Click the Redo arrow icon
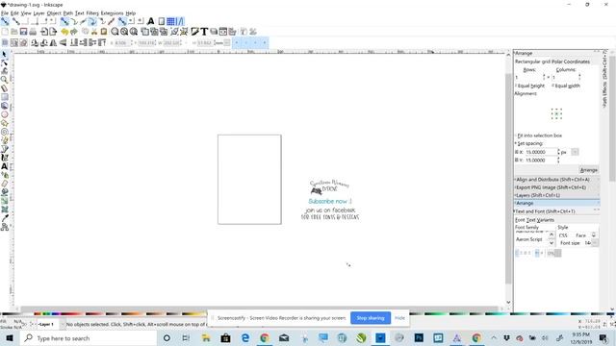The image size is (616, 346). tap(74, 32)
